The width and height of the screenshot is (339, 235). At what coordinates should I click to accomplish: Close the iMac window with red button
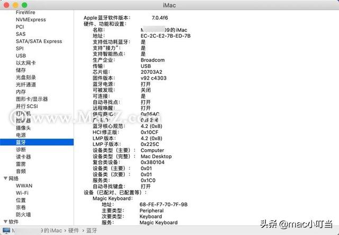click(x=6, y=5)
